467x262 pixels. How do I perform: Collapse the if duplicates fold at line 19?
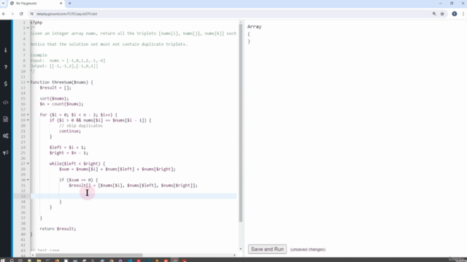tap(28, 120)
